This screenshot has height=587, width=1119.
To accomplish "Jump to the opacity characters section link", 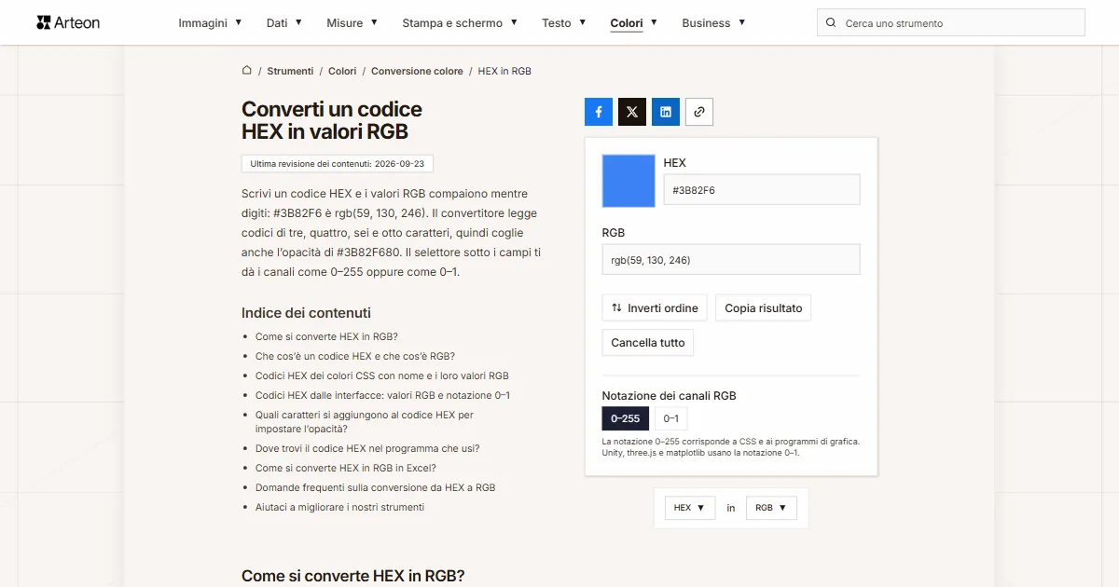I will point(365,422).
